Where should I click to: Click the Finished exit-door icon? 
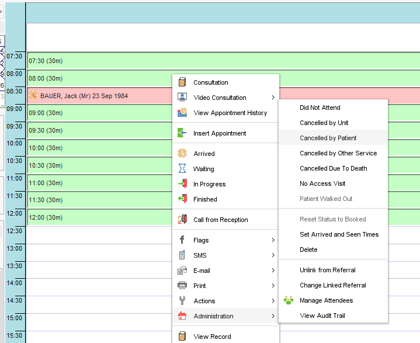click(x=182, y=199)
